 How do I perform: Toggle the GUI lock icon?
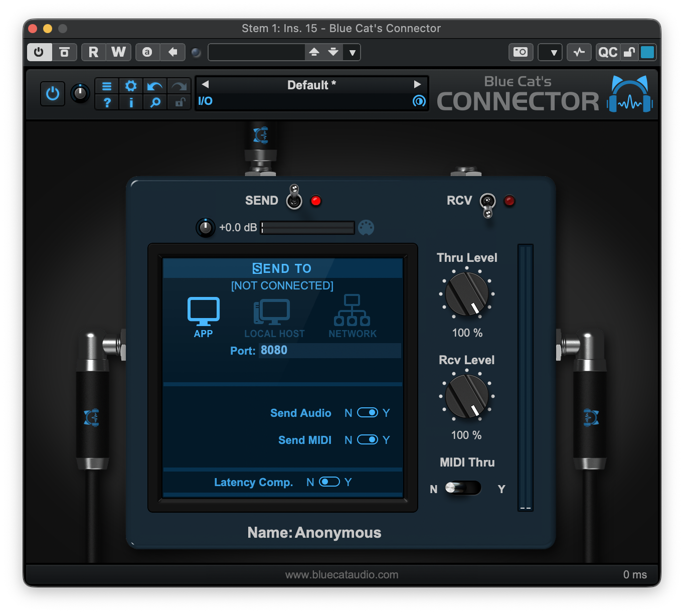click(x=179, y=102)
